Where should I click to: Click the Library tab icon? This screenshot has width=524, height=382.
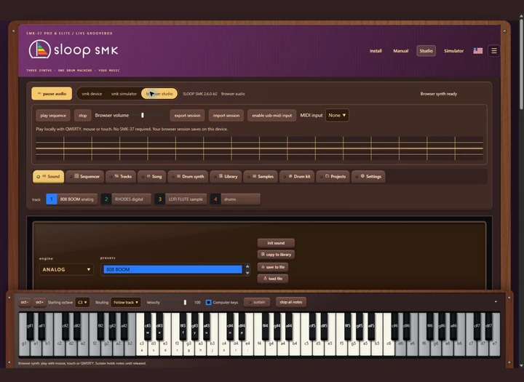[x=221, y=176]
